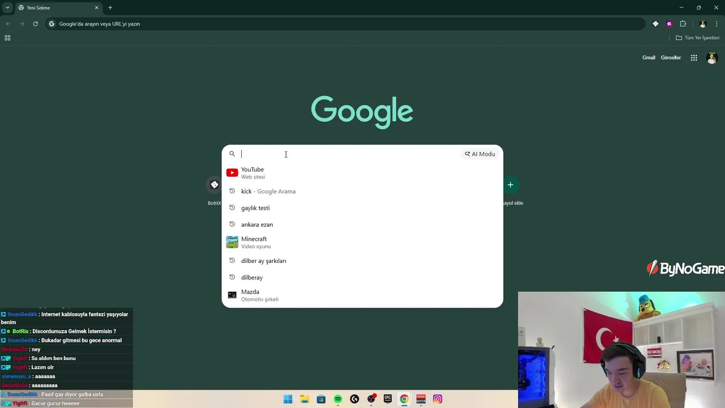
Task: Click the white diamond extension icon
Action: point(655,24)
